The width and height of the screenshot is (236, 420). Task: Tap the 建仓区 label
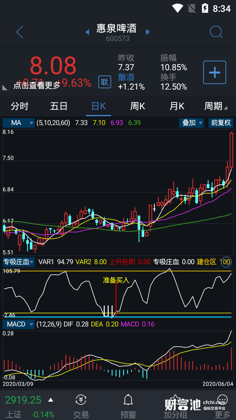[x=206, y=262]
